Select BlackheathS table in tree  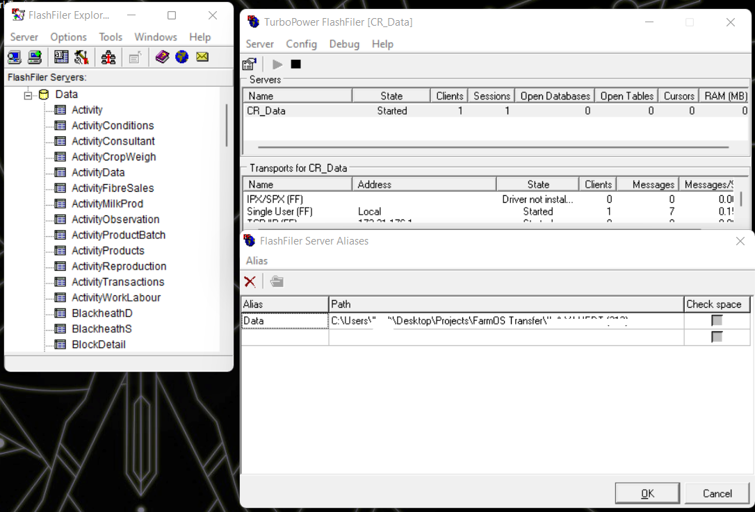click(102, 329)
